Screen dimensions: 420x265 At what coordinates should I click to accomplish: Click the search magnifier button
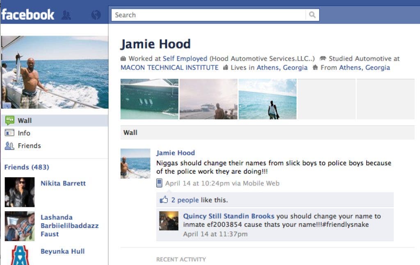coord(312,15)
